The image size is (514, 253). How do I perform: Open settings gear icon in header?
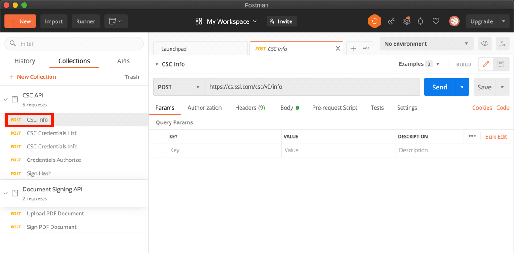(407, 21)
